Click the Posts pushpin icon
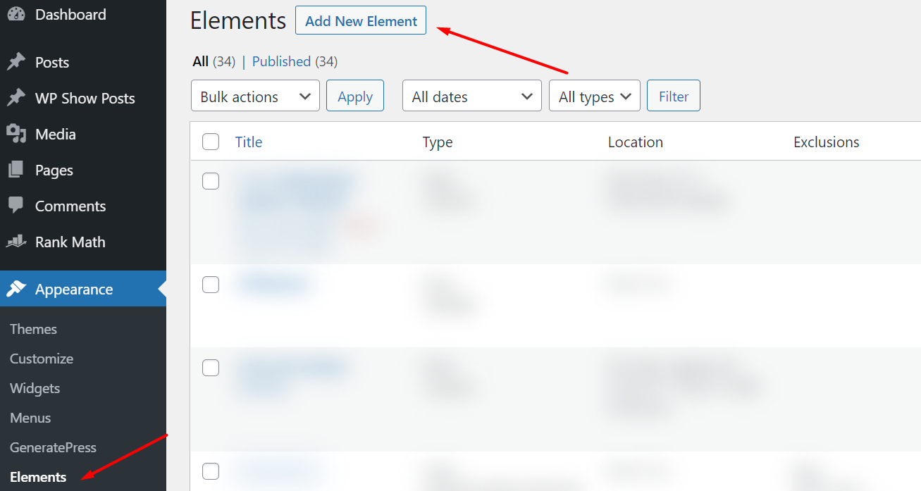The image size is (921, 491). [16, 62]
